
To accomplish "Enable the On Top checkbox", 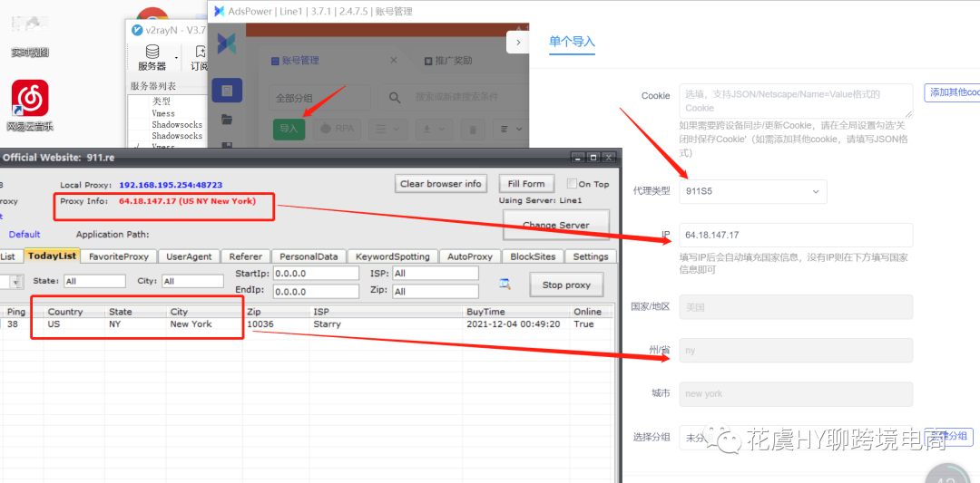I will coord(572,184).
